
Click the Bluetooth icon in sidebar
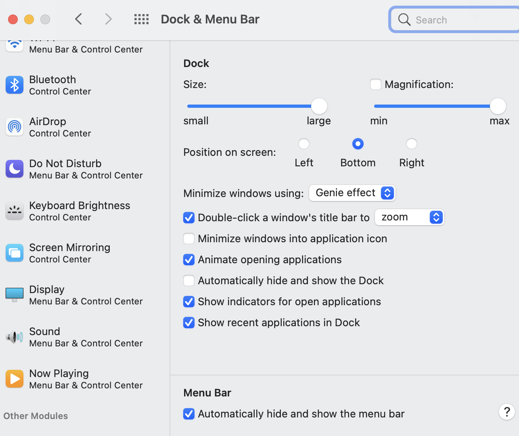15,85
